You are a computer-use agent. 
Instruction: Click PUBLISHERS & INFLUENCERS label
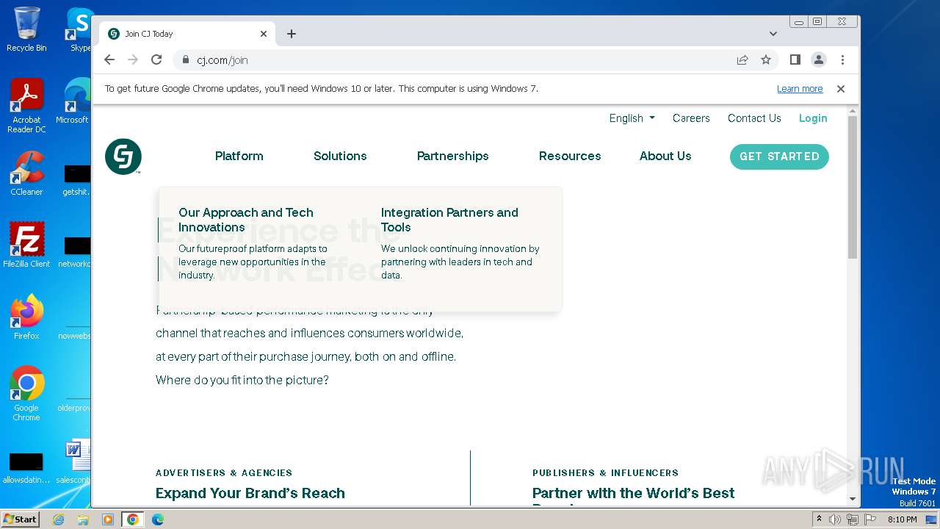tap(606, 472)
